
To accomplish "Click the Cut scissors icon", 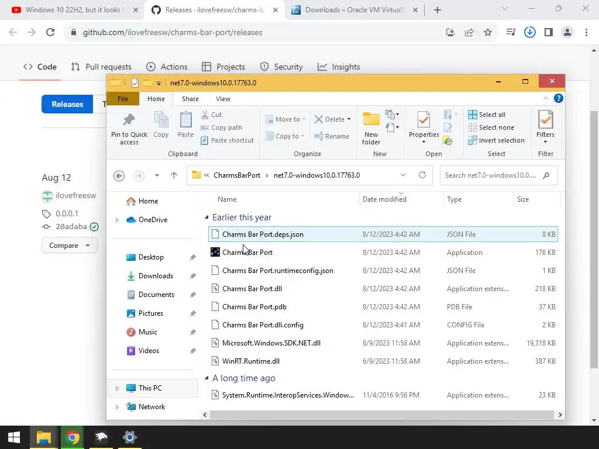I will tap(205, 115).
